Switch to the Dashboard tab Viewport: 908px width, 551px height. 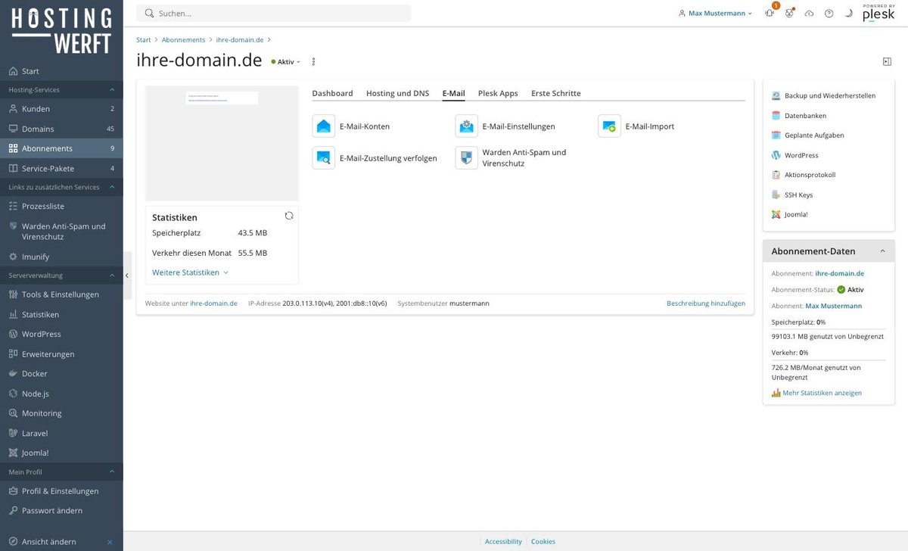click(332, 93)
